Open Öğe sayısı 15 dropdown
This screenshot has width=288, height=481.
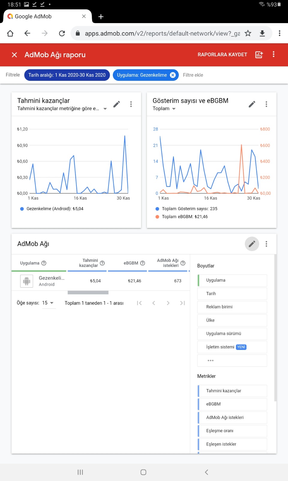click(x=48, y=303)
